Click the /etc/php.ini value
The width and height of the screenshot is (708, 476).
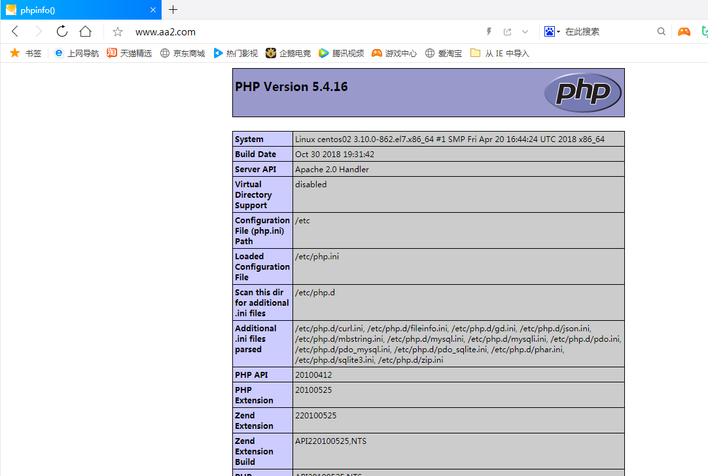[x=317, y=257]
